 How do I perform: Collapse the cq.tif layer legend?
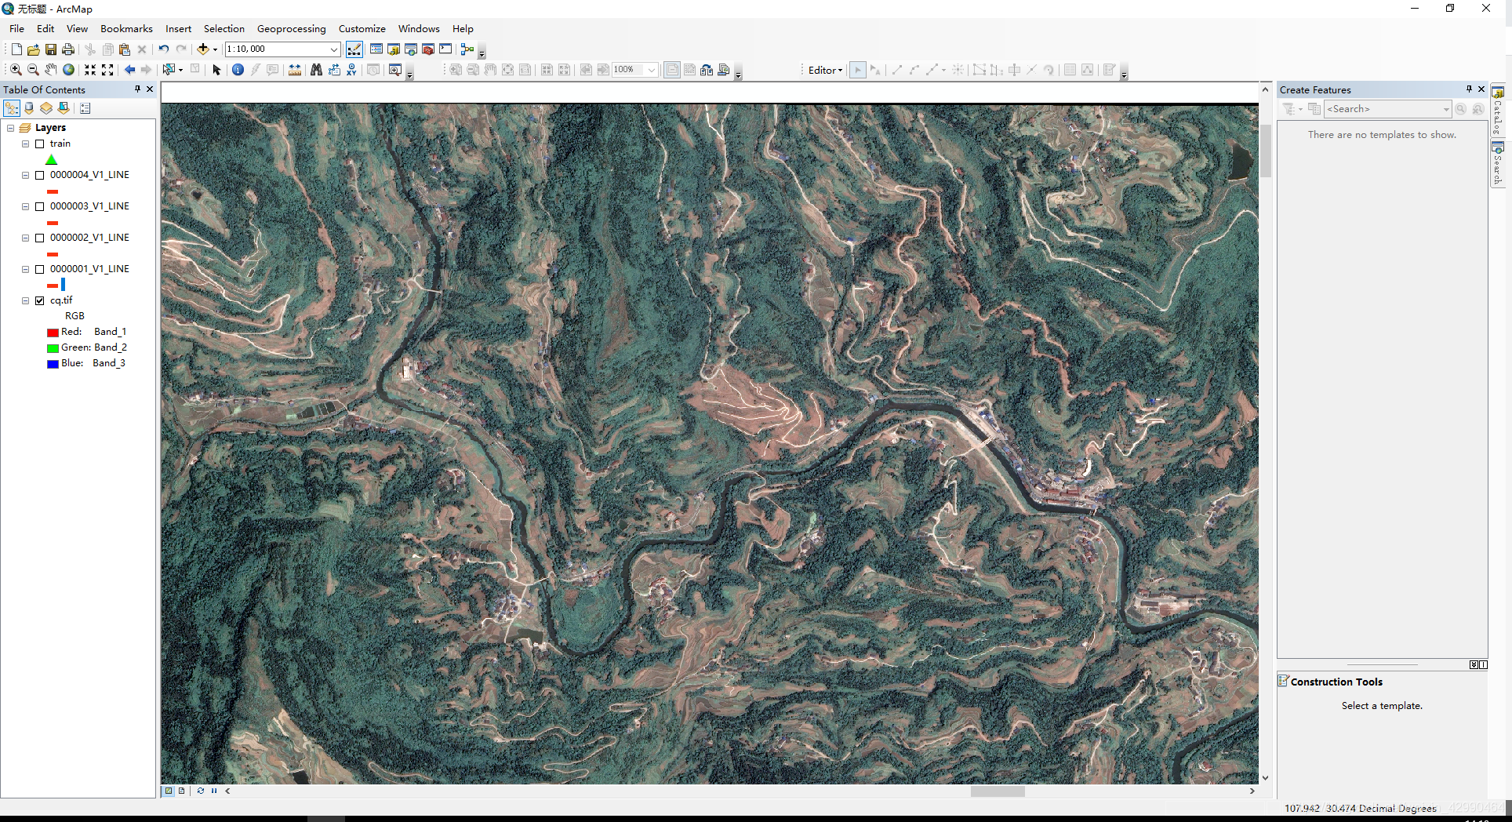point(25,300)
